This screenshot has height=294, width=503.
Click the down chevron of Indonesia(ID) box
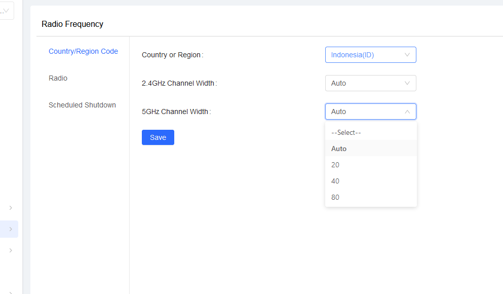click(x=407, y=55)
